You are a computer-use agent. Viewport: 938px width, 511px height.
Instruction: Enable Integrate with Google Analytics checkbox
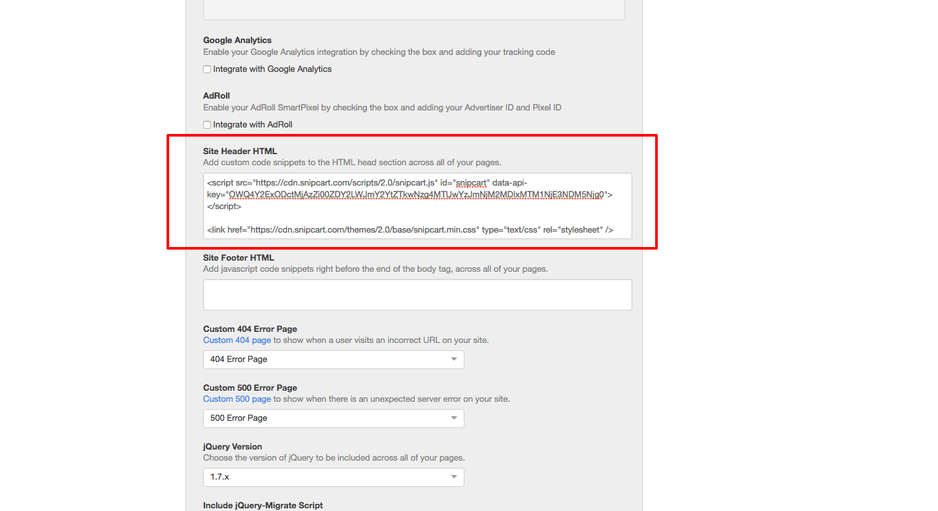[207, 69]
